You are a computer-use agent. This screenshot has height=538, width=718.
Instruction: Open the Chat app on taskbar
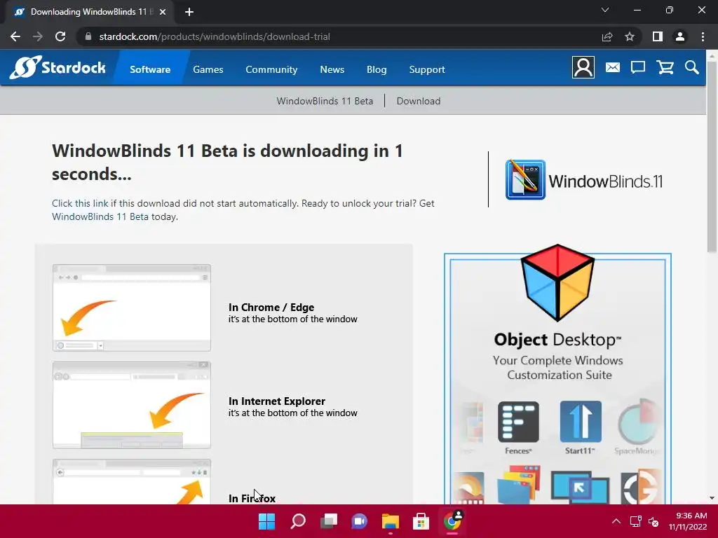click(x=360, y=521)
